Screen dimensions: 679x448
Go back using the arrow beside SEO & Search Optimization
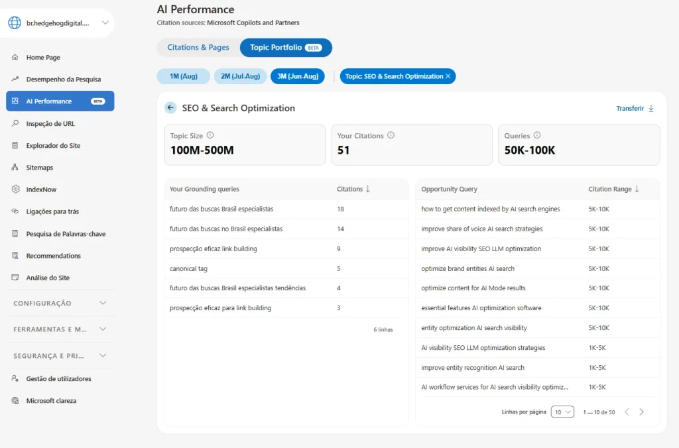point(170,108)
